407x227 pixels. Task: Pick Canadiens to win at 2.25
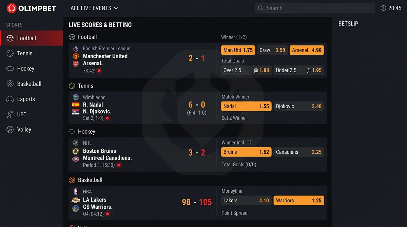click(x=298, y=152)
